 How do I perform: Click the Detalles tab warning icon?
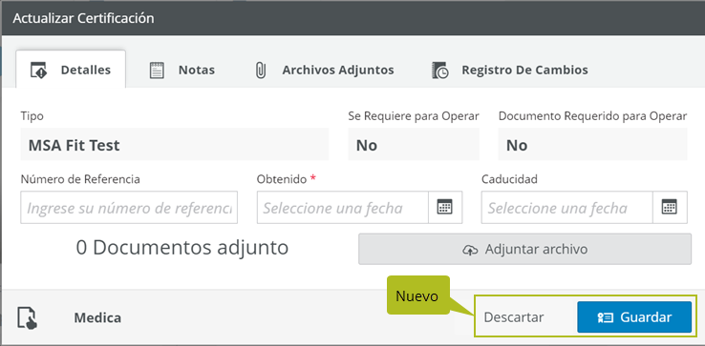pos(38,71)
